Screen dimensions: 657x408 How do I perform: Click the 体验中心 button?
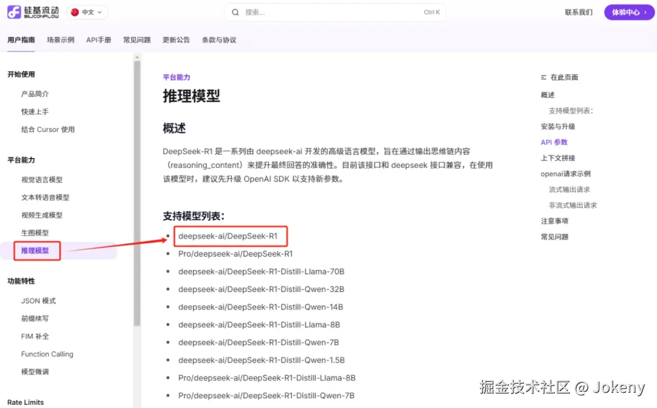click(x=629, y=12)
